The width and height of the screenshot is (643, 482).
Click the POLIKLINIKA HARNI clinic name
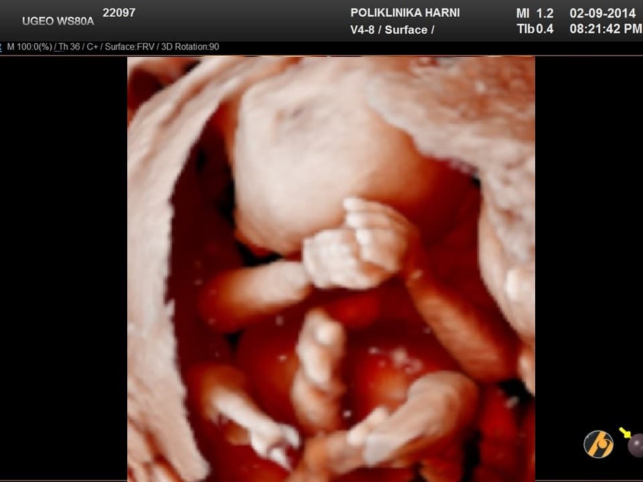(405, 13)
